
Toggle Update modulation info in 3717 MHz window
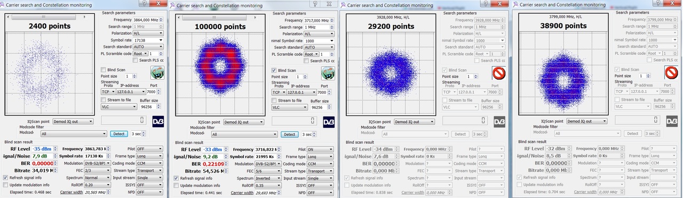coord(176,185)
